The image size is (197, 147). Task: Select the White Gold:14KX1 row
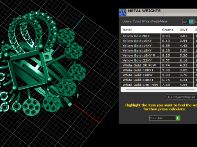[x=159, y=80]
